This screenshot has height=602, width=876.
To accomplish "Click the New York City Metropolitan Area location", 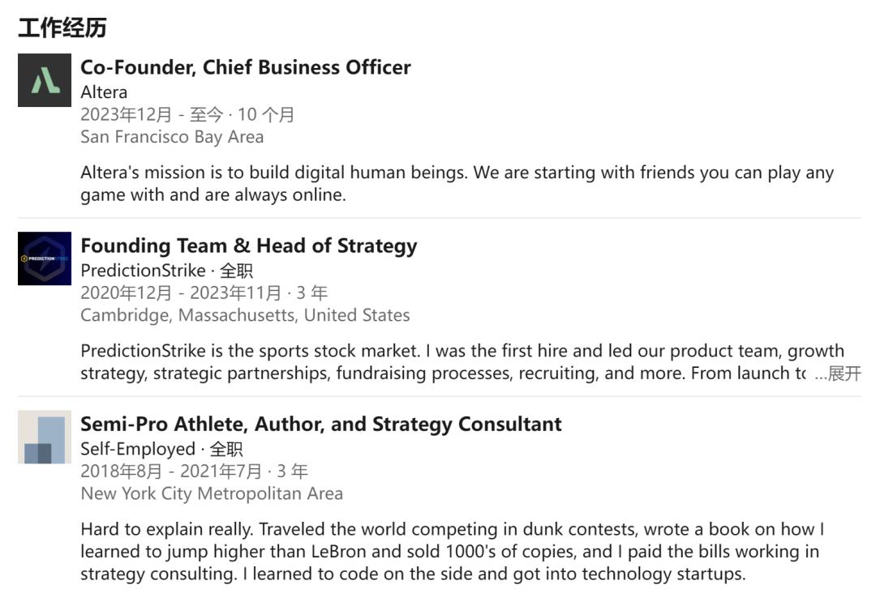I will coord(212,493).
